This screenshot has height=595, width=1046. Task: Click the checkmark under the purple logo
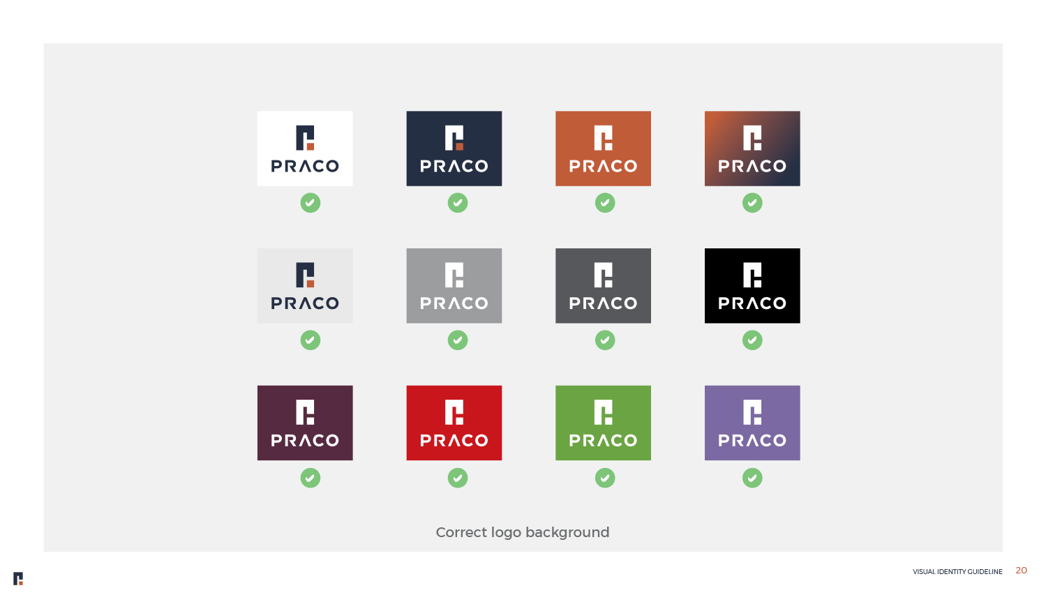tap(752, 478)
